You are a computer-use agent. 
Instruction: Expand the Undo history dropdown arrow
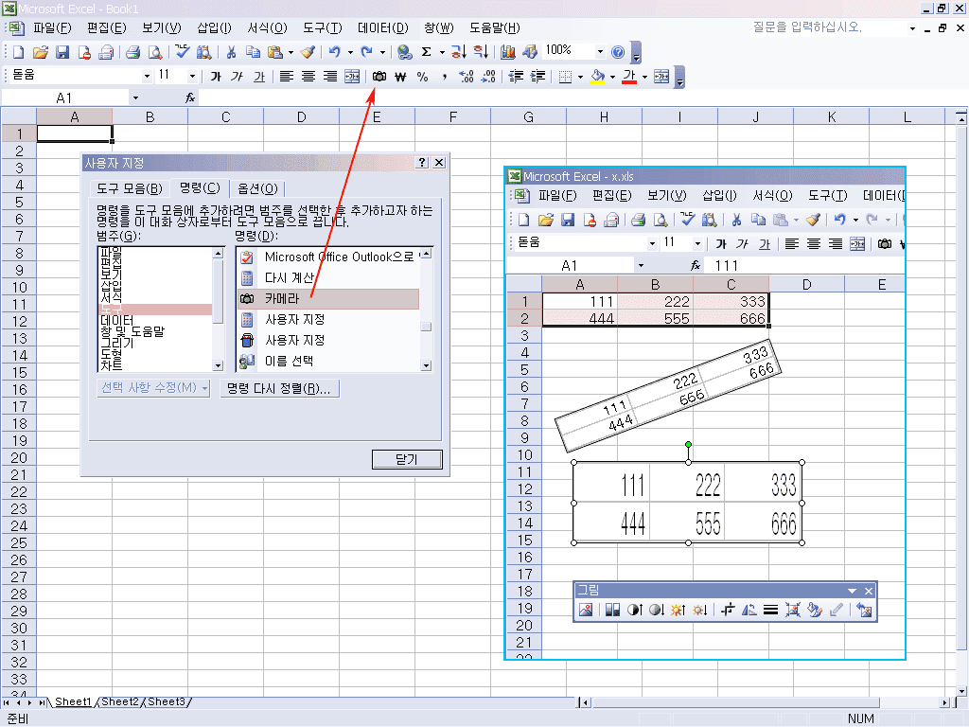[x=350, y=53]
